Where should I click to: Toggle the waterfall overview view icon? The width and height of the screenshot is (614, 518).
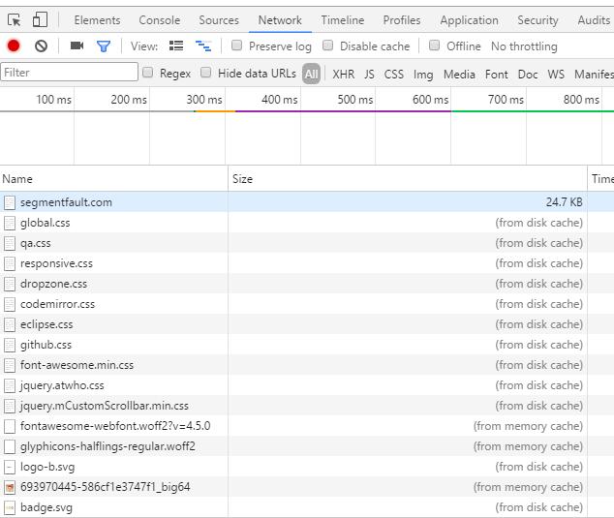click(x=203, y=46)
